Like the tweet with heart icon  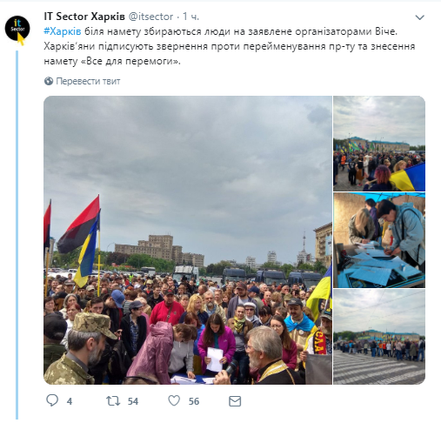[174, 400]
